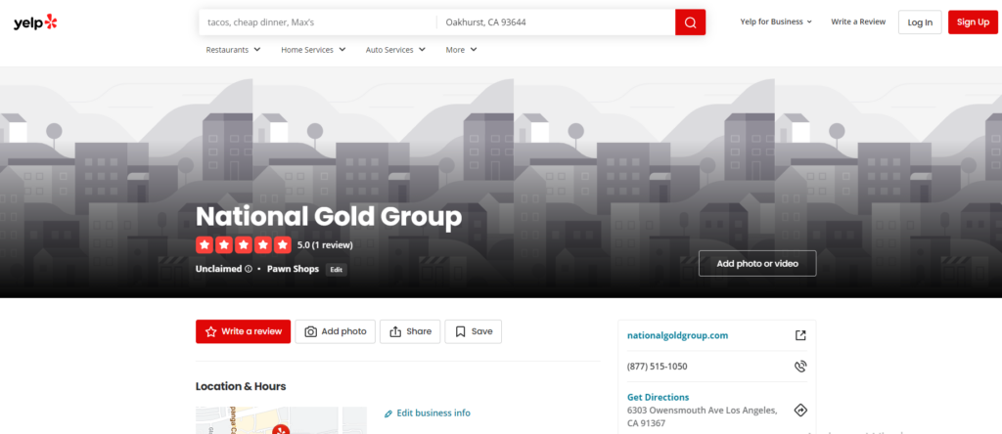This screenshot has height=434, width=1002.
Task: Click the phone call icon beside (877) 515-1050
Action: [x=800, y=367]
